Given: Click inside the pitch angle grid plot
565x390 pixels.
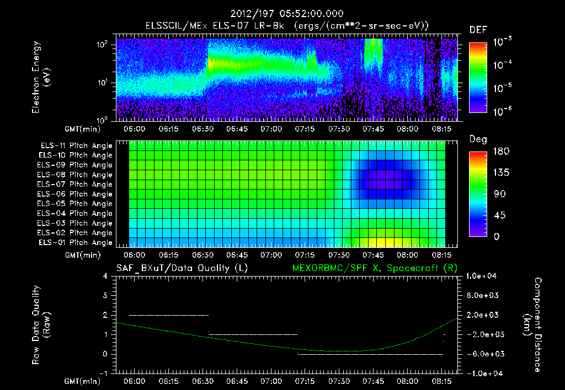Looking at the screenshot, I should [287, 194].
